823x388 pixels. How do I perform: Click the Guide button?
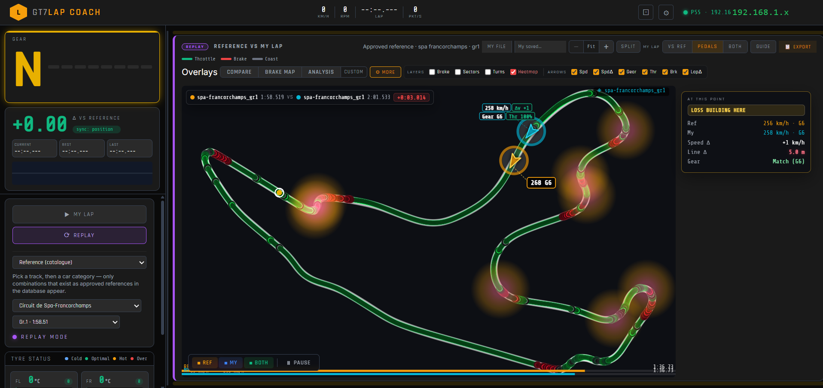763,47
